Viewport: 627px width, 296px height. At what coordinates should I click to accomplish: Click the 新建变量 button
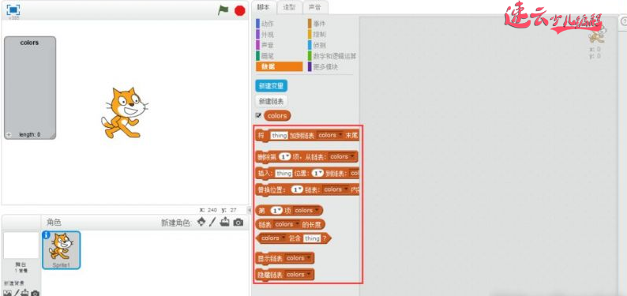click(271, 86)
